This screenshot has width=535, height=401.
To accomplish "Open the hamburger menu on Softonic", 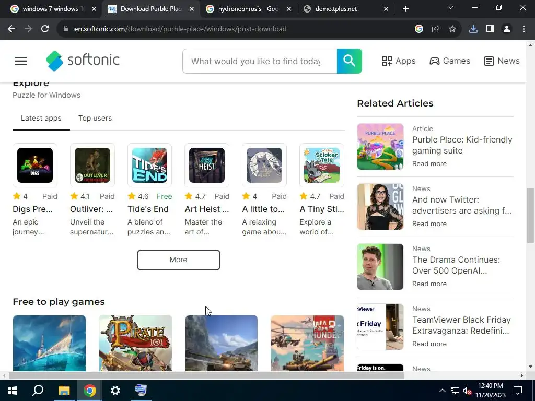I will pos(21,61).
